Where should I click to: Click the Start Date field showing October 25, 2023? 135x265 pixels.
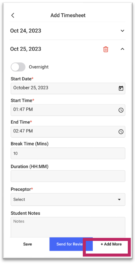(68, 89)
